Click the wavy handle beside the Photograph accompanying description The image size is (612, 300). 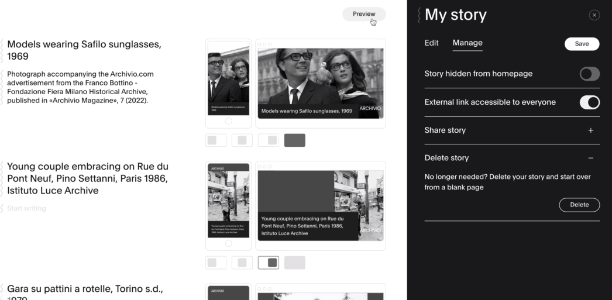coord(2,87)
